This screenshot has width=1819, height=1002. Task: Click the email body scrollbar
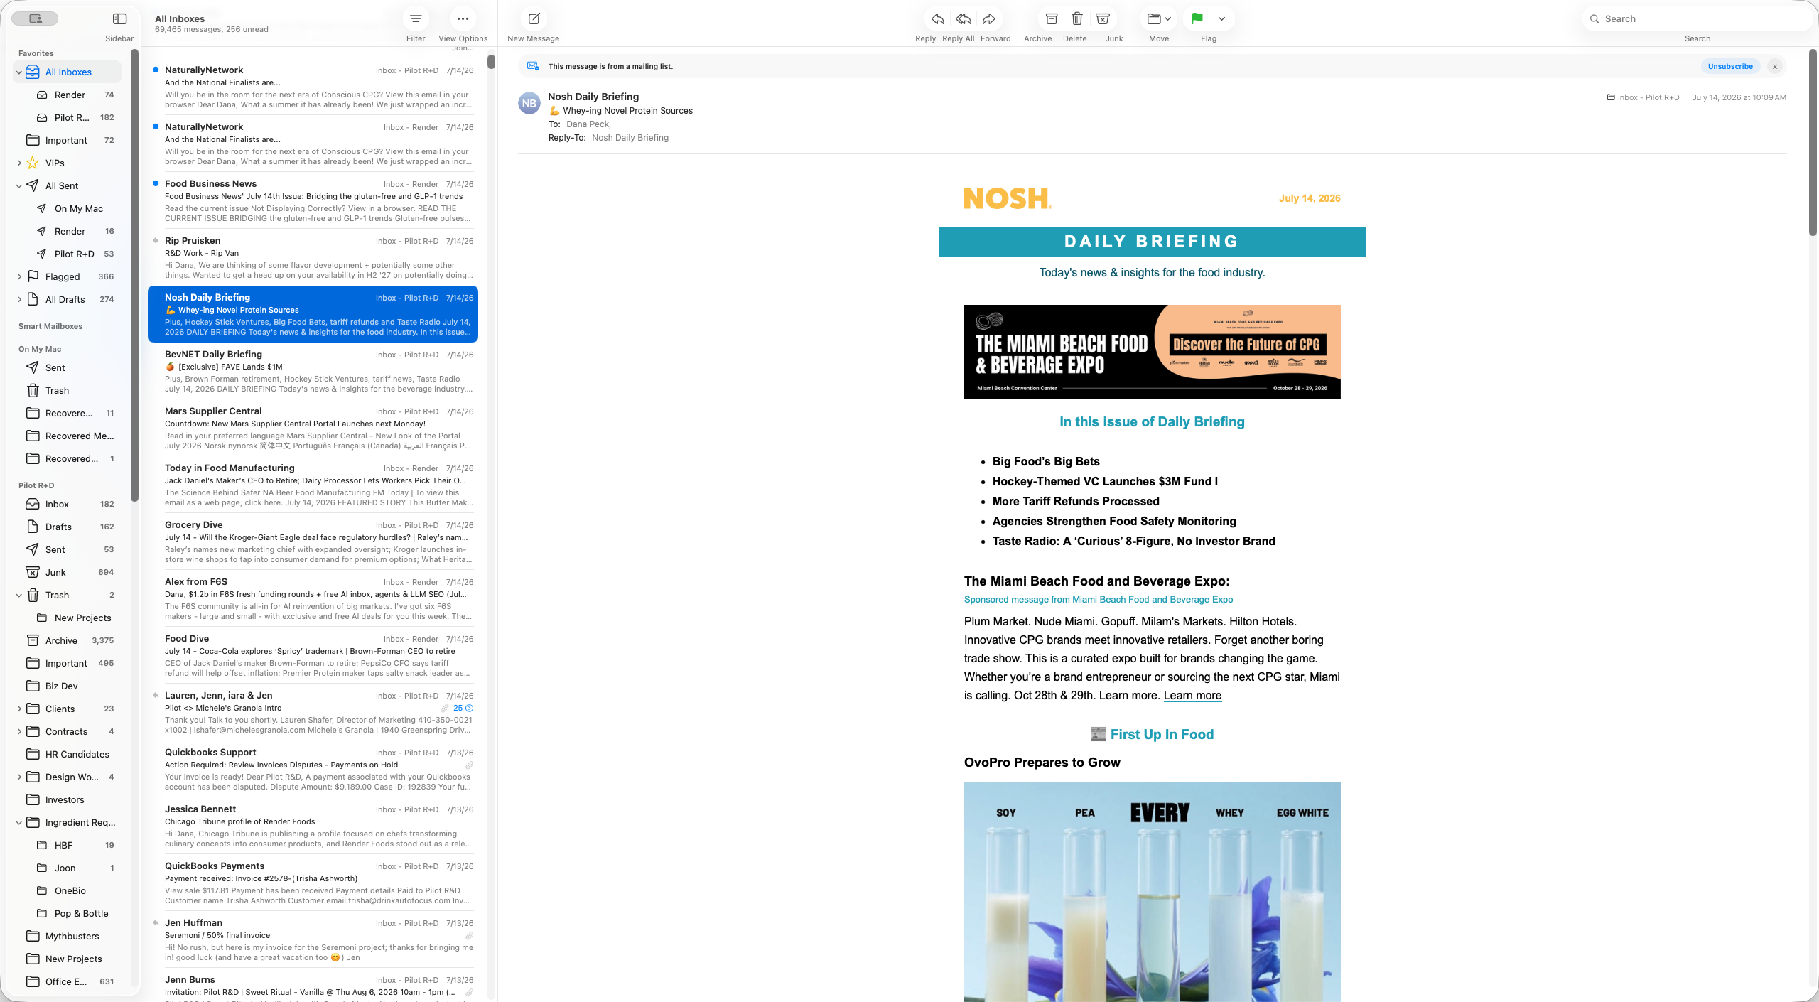1813,142
